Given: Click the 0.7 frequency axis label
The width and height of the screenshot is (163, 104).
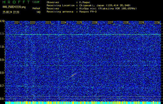Looking at the screenshot, I should point(2,86).
